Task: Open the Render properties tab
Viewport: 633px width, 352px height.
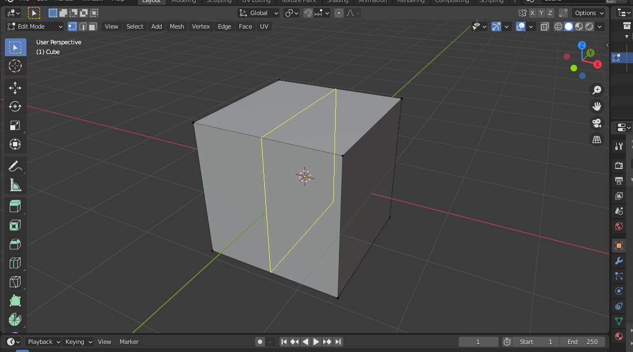Action: pyautogui.click(x=619, y=165)
